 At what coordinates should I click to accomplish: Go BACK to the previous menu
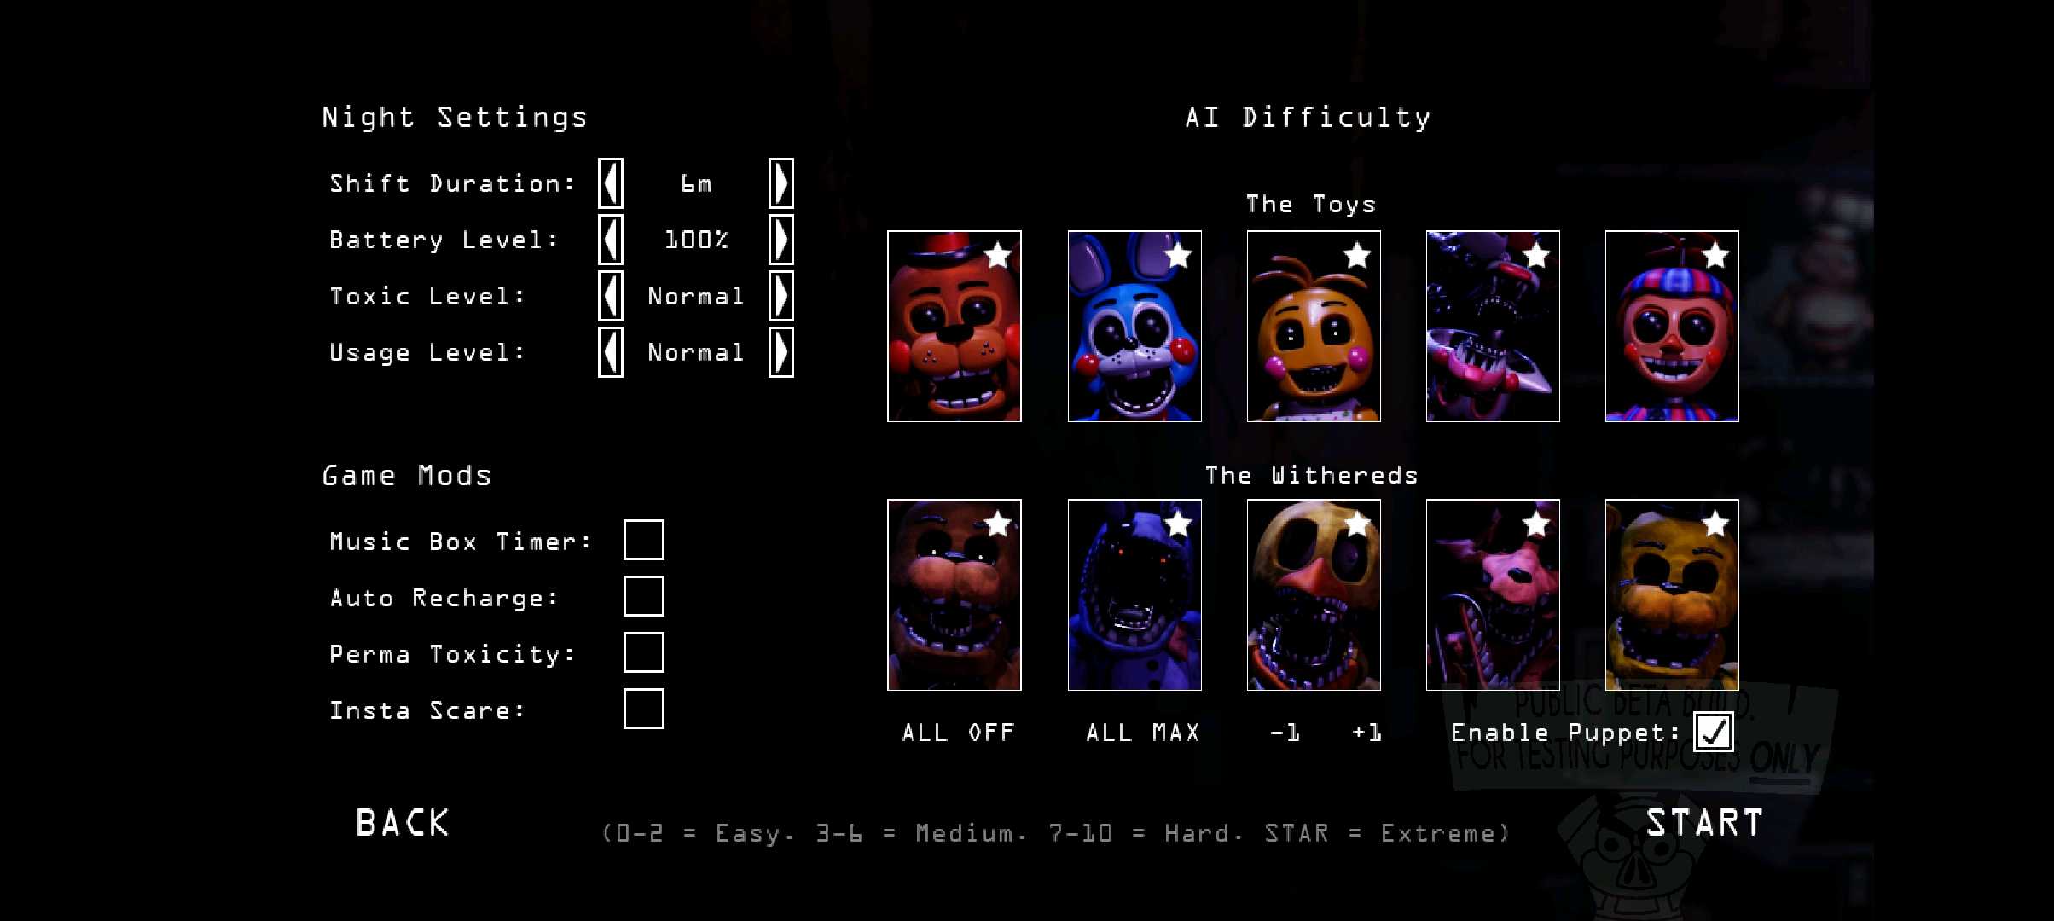(x=402, y=823)
